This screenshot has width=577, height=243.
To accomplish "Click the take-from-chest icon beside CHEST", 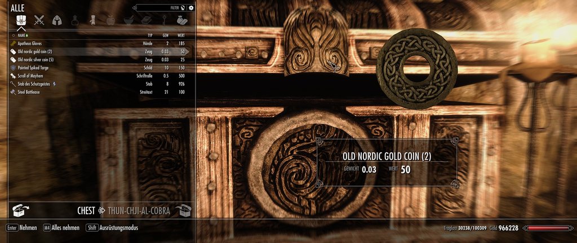I will pos(21,210).
